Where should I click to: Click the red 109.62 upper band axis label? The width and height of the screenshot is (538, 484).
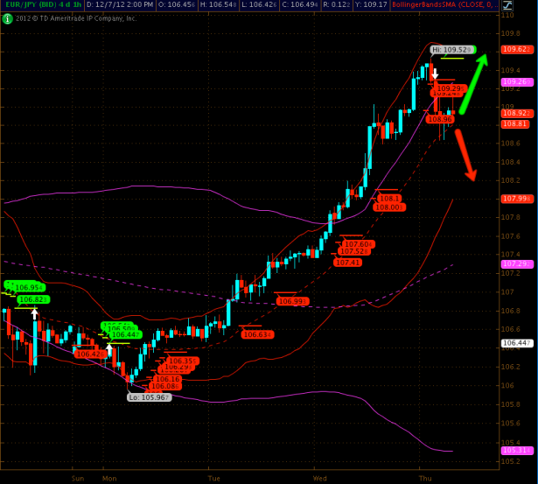[x=517, y=49]
